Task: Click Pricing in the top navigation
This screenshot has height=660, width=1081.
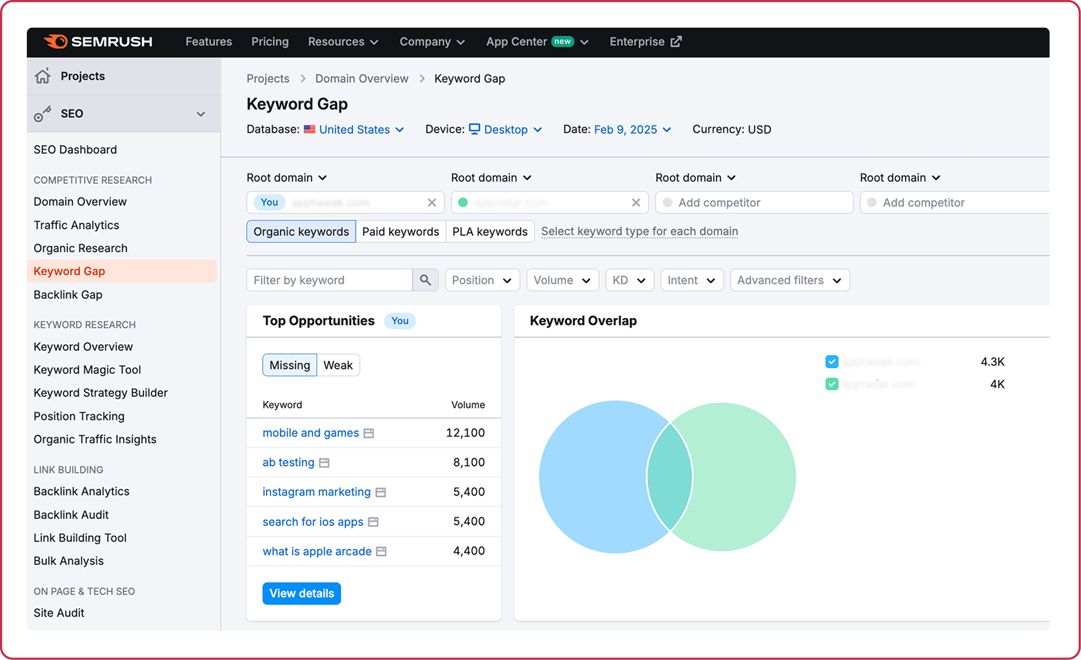Action: point(270,42)
